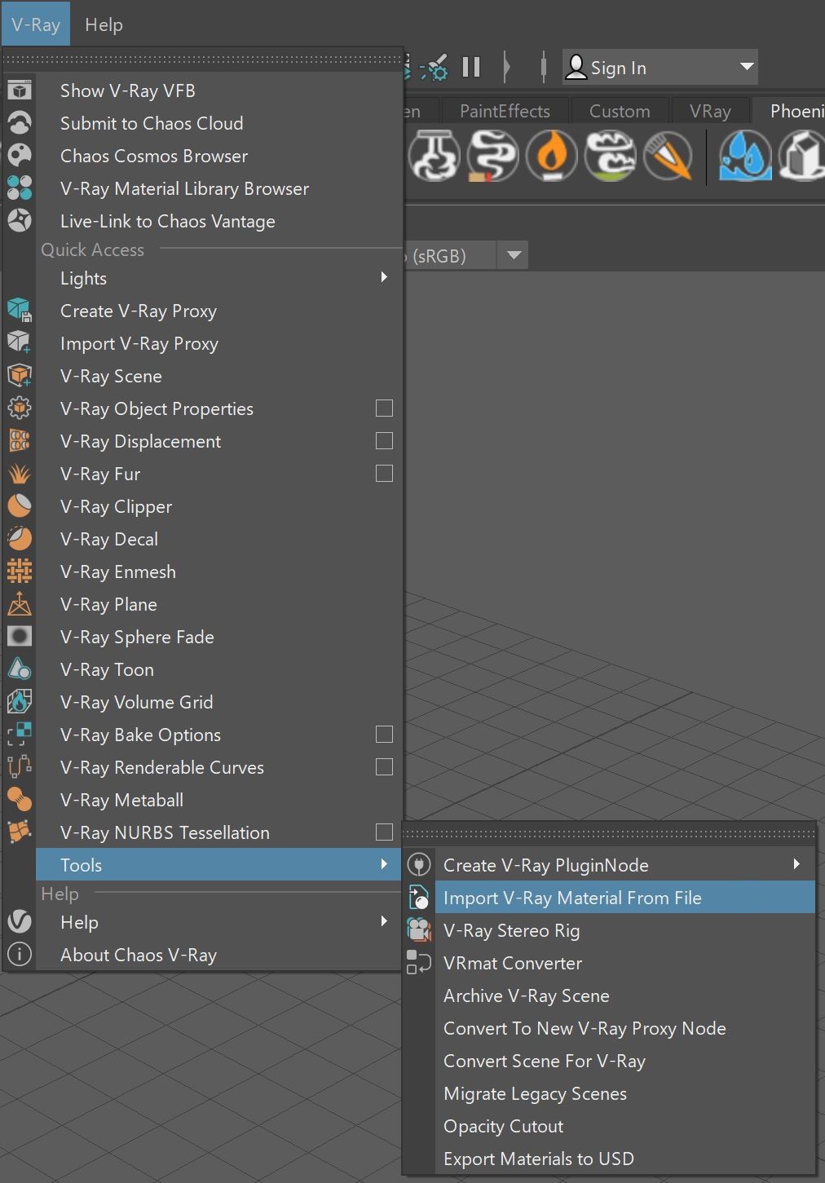Image resolution: width=825 pixels, height=1183 pixels.
Task: Switch to the PaintEffects shelf tab
Action: [505, 111]
